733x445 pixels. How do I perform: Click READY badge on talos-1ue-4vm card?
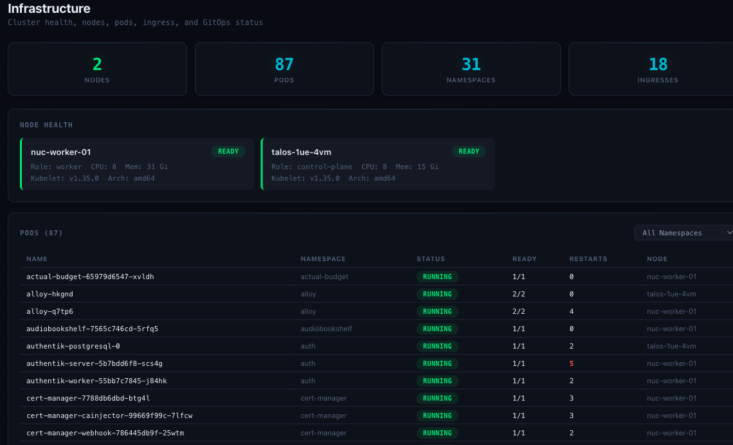click(x=469, y=152)
